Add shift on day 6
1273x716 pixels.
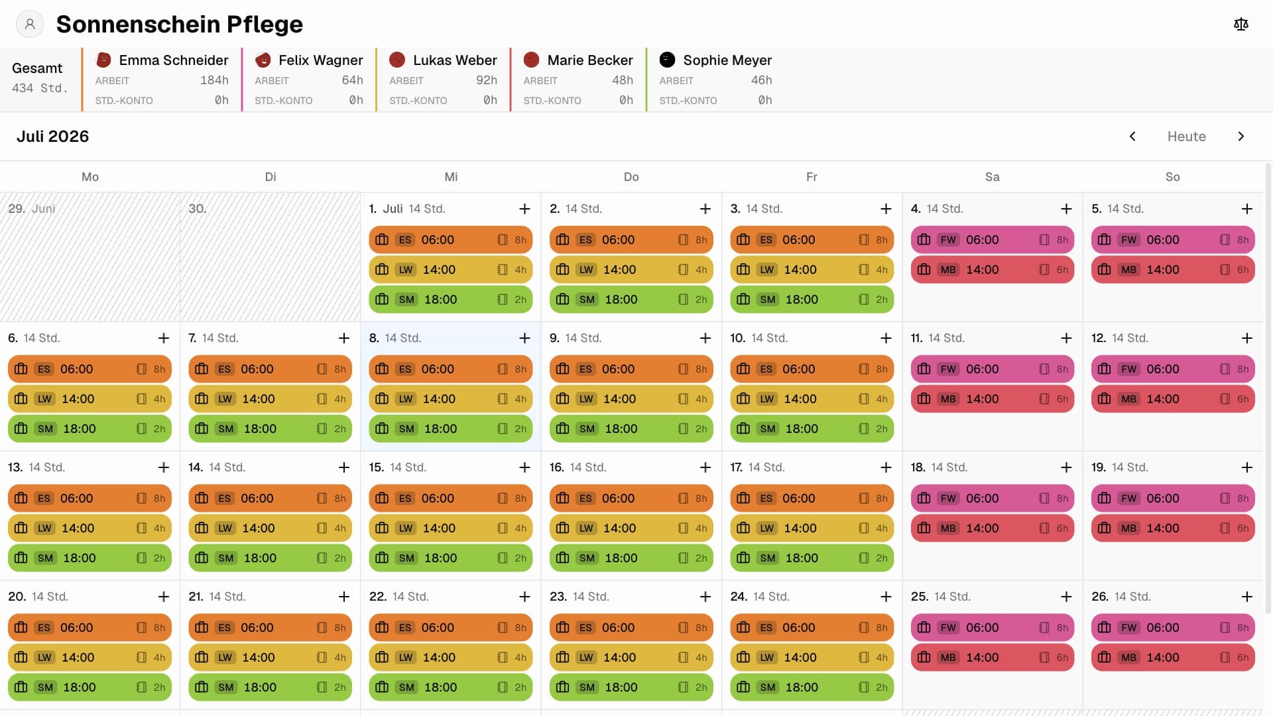click(x=164, y=338)
